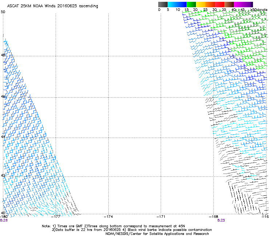
Task: Click the plot title "ASCAT 25KM NOAA Winds 20160625 ascending"
Action: (52, 6)
